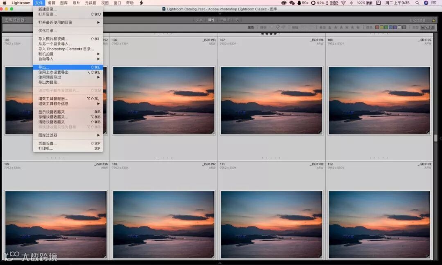
Task: Click the filter lock padlock icon
Action: tap(434, 20)
